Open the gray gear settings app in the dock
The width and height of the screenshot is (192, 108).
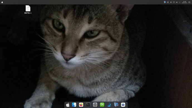point(95,105)
